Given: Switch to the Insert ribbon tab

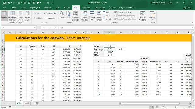Looking at the screenshot, I should coord(23,8).
